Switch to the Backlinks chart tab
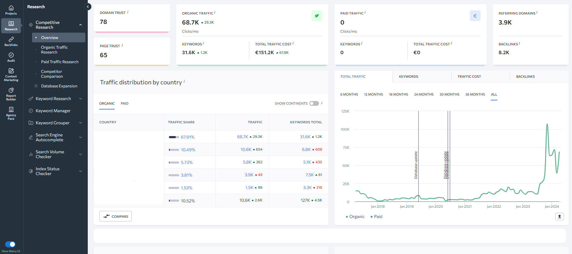Screen dimensions: 572x254 point(539,77)
